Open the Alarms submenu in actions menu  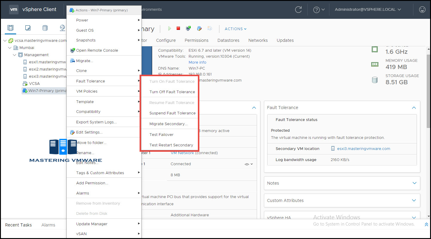[x=104, y=193]
